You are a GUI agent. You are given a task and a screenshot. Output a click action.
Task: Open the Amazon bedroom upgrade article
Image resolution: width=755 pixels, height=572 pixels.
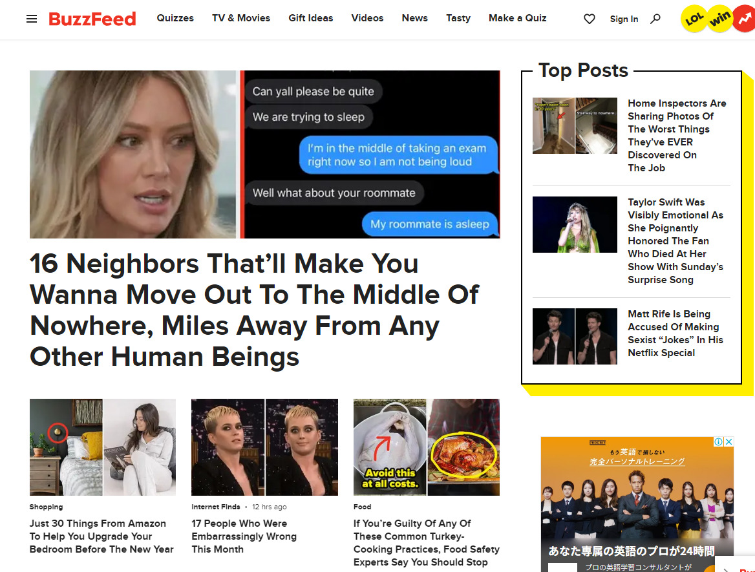tap(101, 536)
